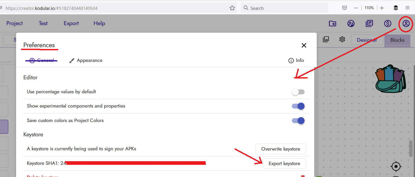Enable use percentage values by default
Image resolution: width=415 pixels, height=177 pixels.
click(x=298, y=92)
